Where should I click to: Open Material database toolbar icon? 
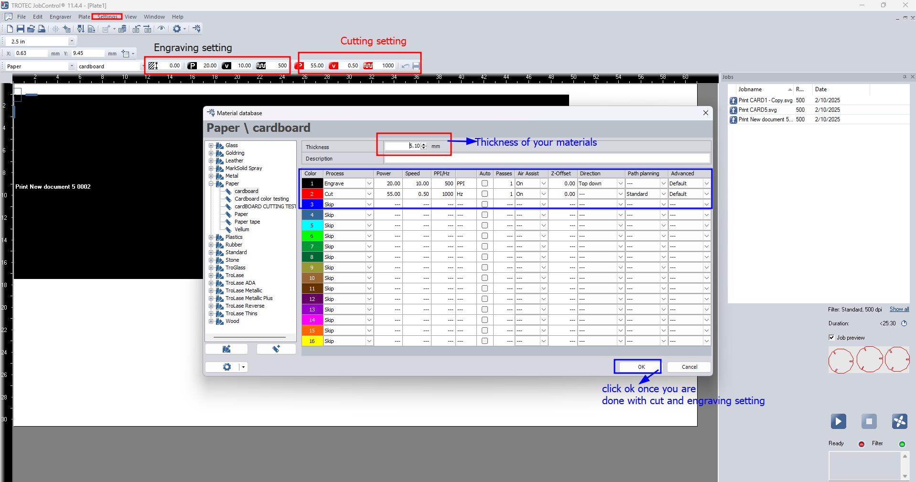tap(197, 29)
